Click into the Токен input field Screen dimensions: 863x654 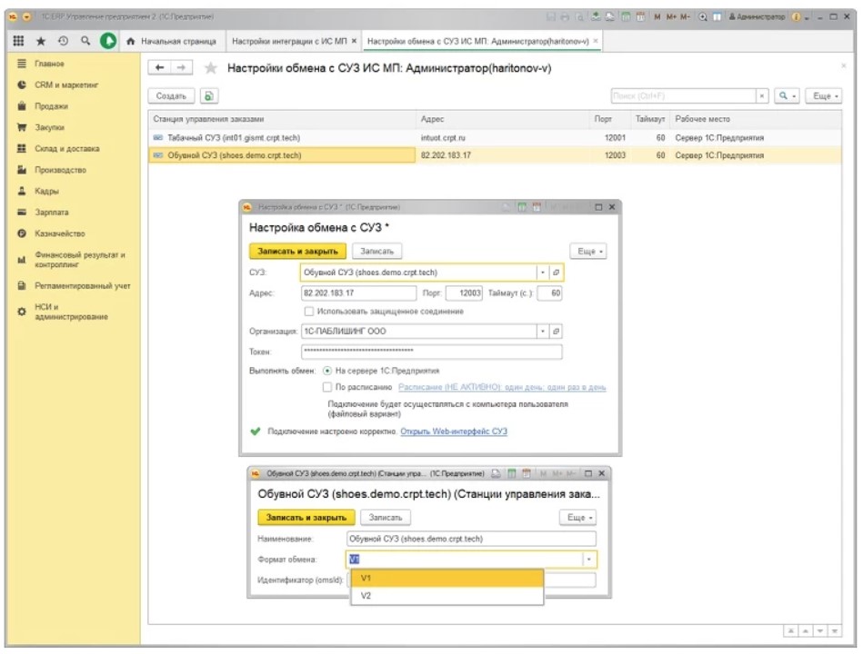(x=431, y=352)
